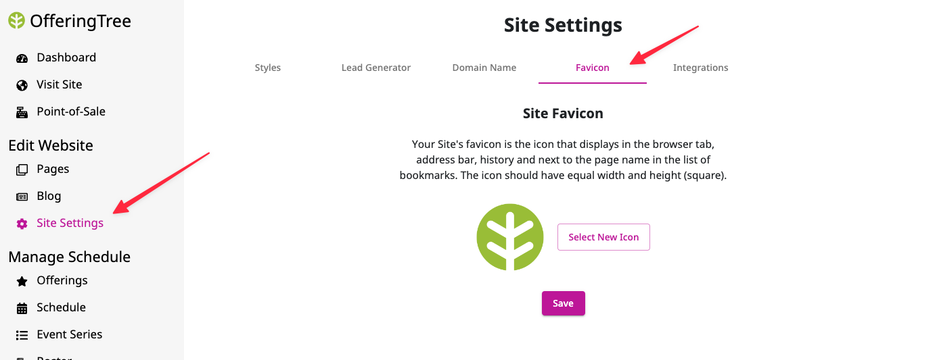Open the Lead Generator tab
The width and height of the screenshot is (937, 360).
[376, 68]
